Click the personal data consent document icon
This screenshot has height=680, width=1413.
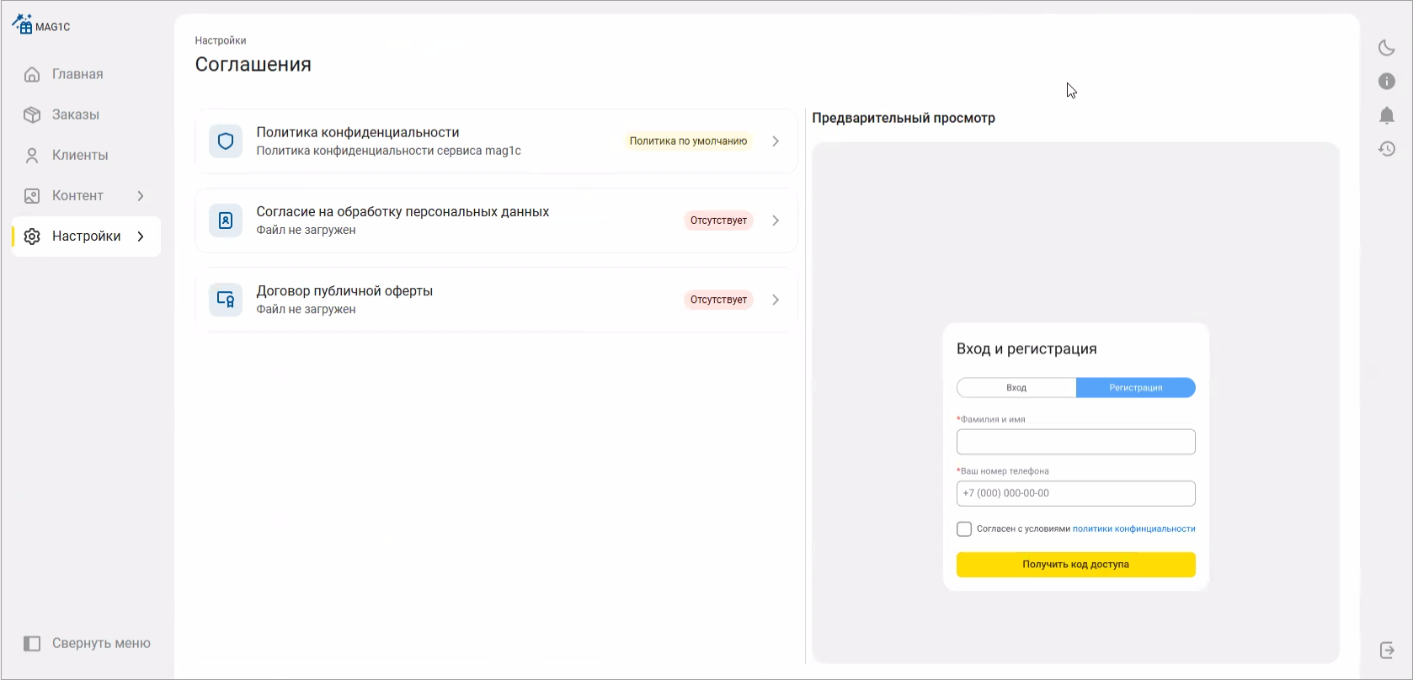click(x=225, y=220)
